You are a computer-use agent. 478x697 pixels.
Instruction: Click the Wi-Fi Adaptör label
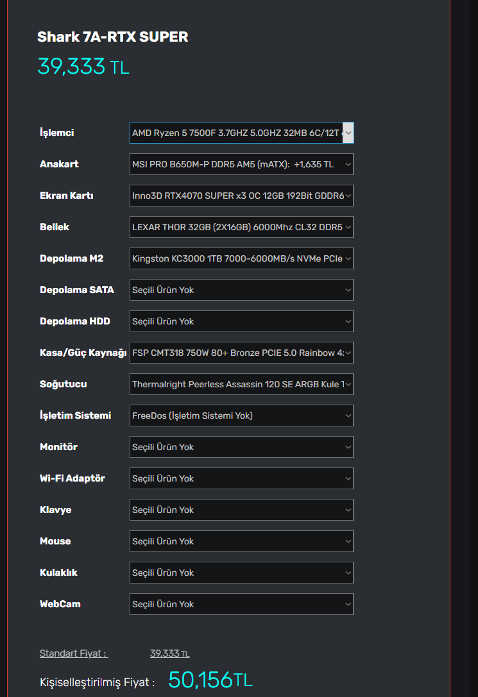73,478
